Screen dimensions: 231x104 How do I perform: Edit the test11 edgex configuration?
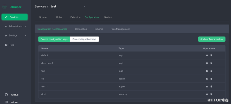(x=207, y=86)
